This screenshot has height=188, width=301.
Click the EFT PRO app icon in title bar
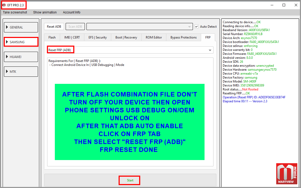pyautogui.click(x=4, y=5)
